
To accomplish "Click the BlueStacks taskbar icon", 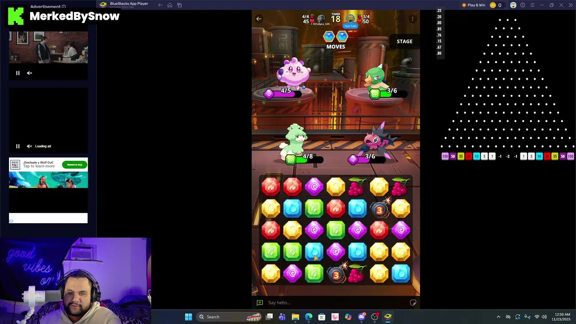I will tap(388, 317).
